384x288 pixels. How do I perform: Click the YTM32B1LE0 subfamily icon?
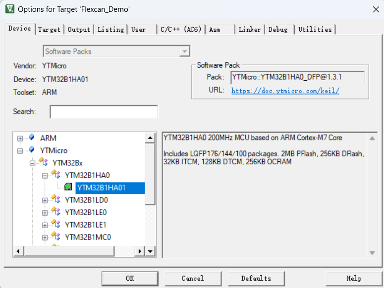(55, 211)
